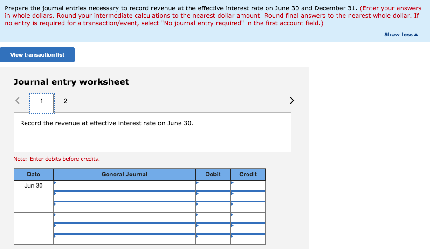Click the Credit column header
Image resolution: width=433 pixels, height=249 pixels.
pyautogui.click(x=248, y=174)
